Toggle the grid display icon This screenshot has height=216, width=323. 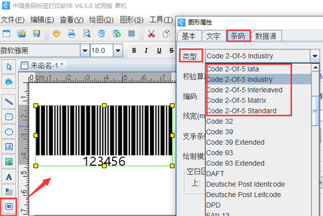point(131,34)
